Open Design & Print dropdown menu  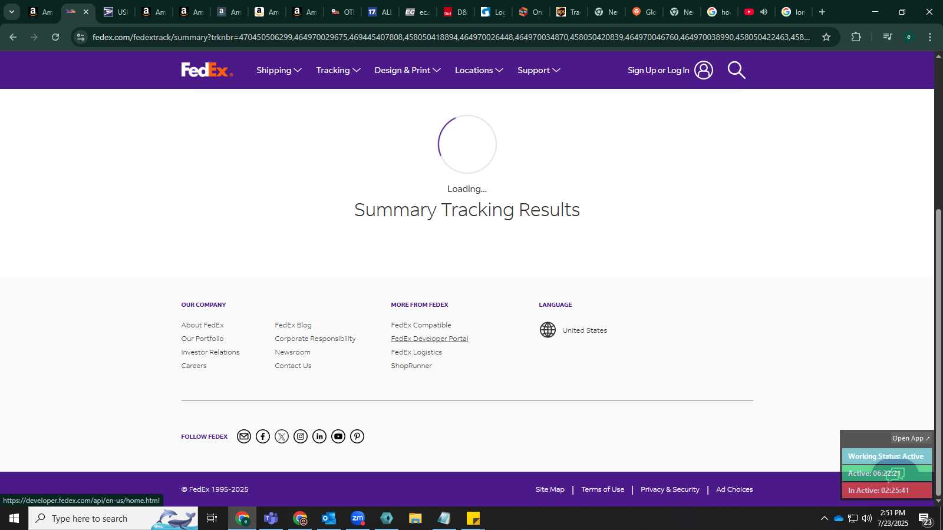pos(407,70)
